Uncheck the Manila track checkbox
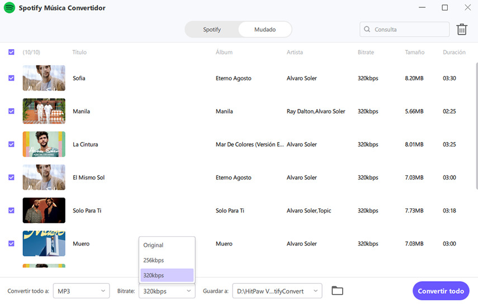Viewport: 478px width, 304px height. [11, 111]
